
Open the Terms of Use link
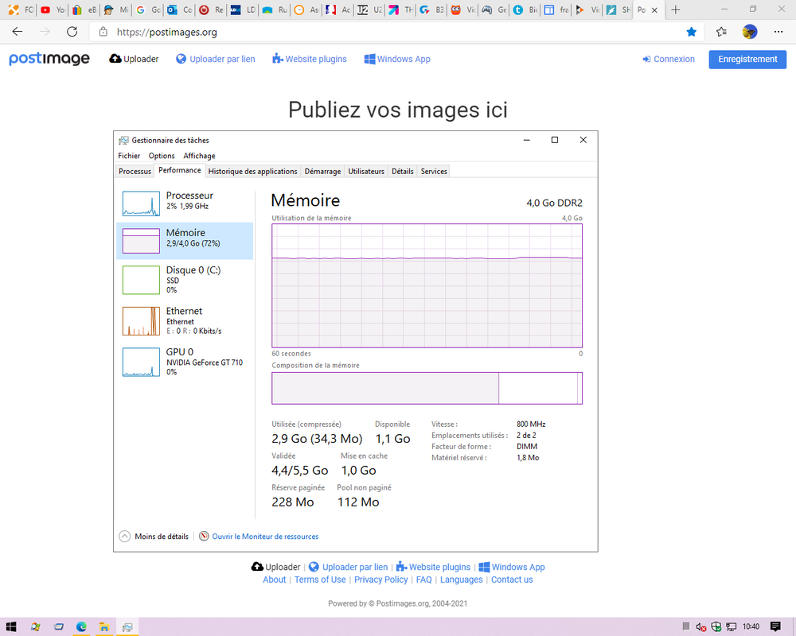click(x=320, y=580)
